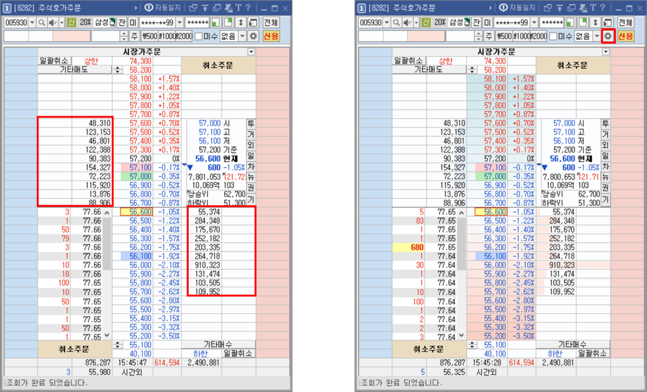Viewport: 647px width, 392px height.
Task: Open stock search magnifier in left window
Action: (x=41, y=22)
